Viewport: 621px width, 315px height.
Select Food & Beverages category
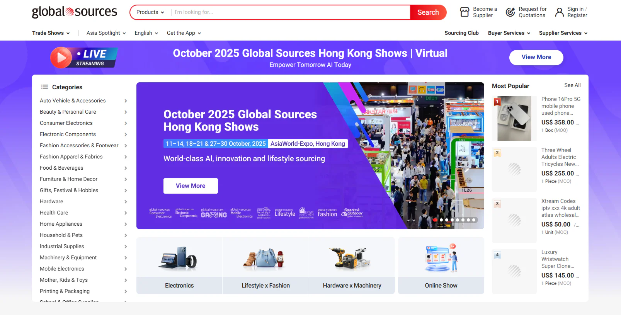tap(61, 168)
